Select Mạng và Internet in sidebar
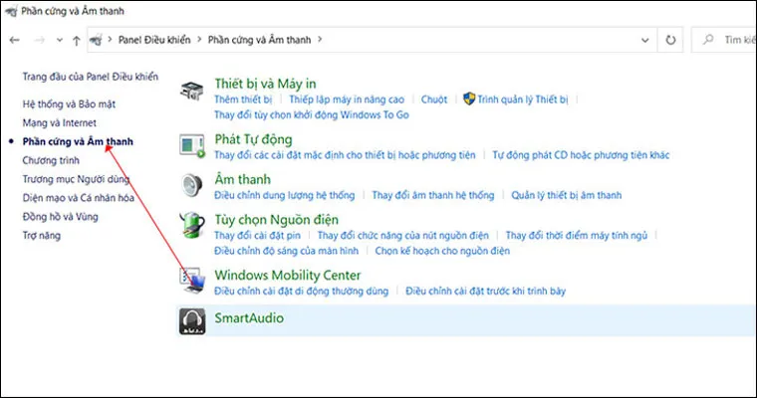Viewport: 757px width, 398px height. click(60, 123)
